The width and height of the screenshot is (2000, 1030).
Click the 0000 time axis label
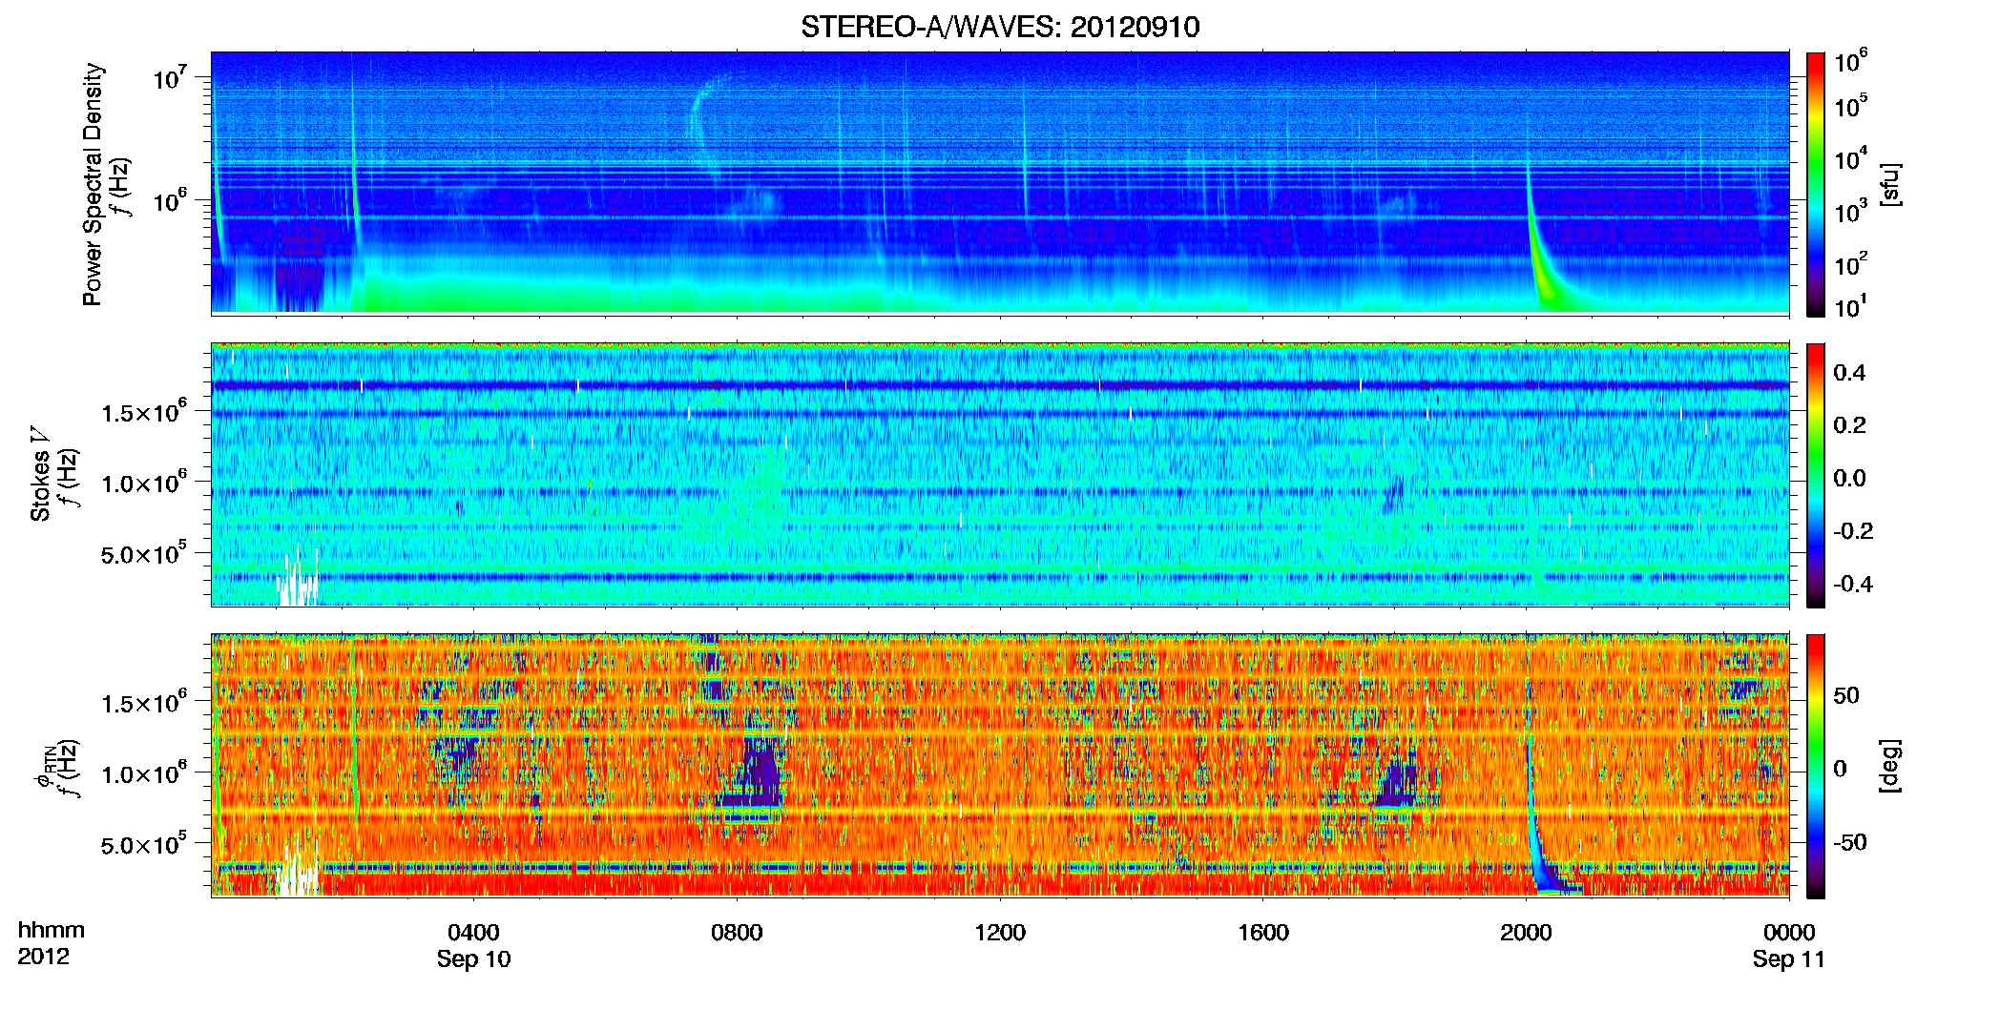click(x=1789, y=933)
